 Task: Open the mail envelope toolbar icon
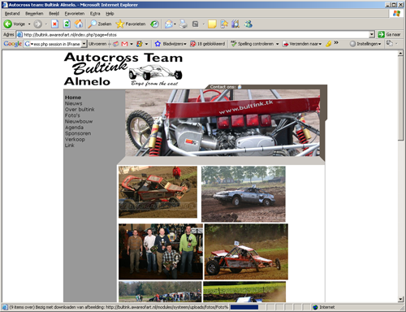169,24
